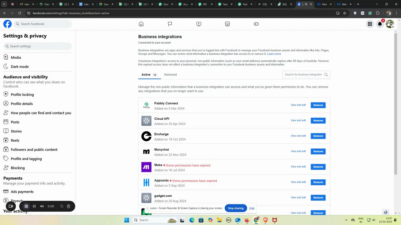Open Media settings
This screenshot has height=225, width=401.
tap(38, 57)
